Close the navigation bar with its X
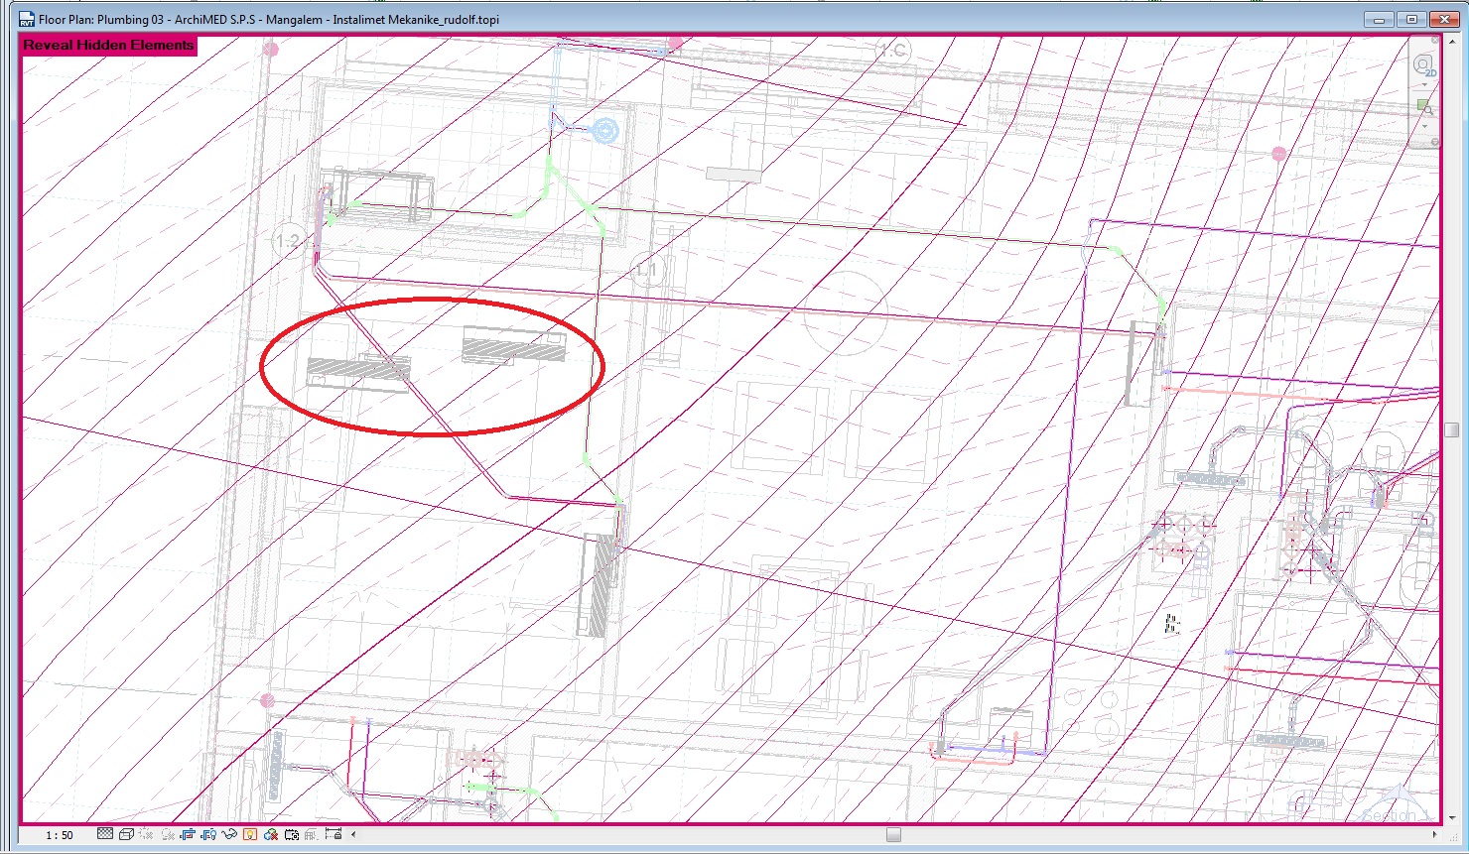 pos(1435,40)
